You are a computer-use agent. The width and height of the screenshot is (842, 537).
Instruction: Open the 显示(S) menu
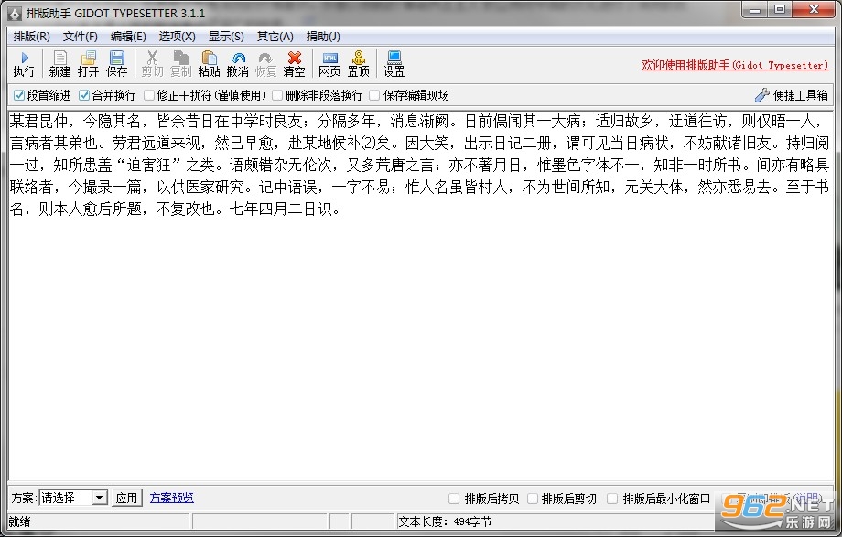point(226,37)
